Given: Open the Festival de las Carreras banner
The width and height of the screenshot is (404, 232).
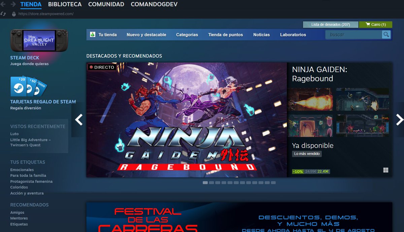Looking at the screenshot, I should (x=239, y=217).
